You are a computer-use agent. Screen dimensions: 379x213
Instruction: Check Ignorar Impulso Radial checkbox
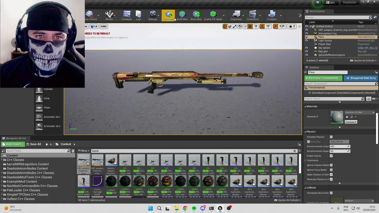click(x=331, y=165)
